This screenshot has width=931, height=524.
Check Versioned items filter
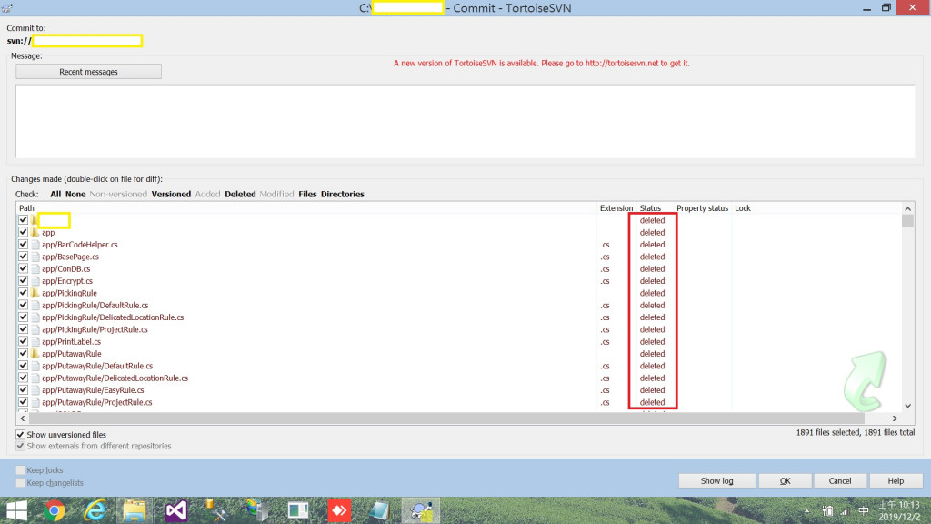coord(171,195)
